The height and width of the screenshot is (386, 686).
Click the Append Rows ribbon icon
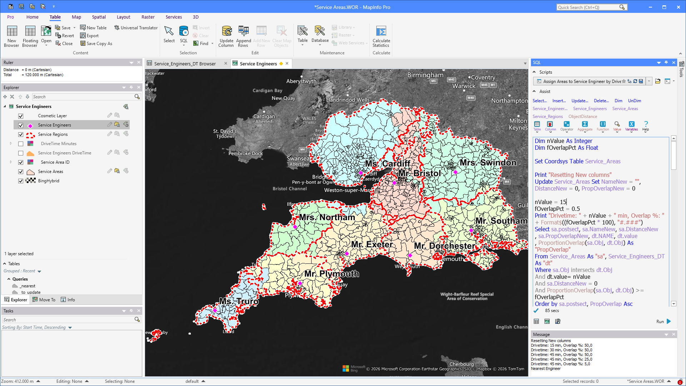coord(243,36)
